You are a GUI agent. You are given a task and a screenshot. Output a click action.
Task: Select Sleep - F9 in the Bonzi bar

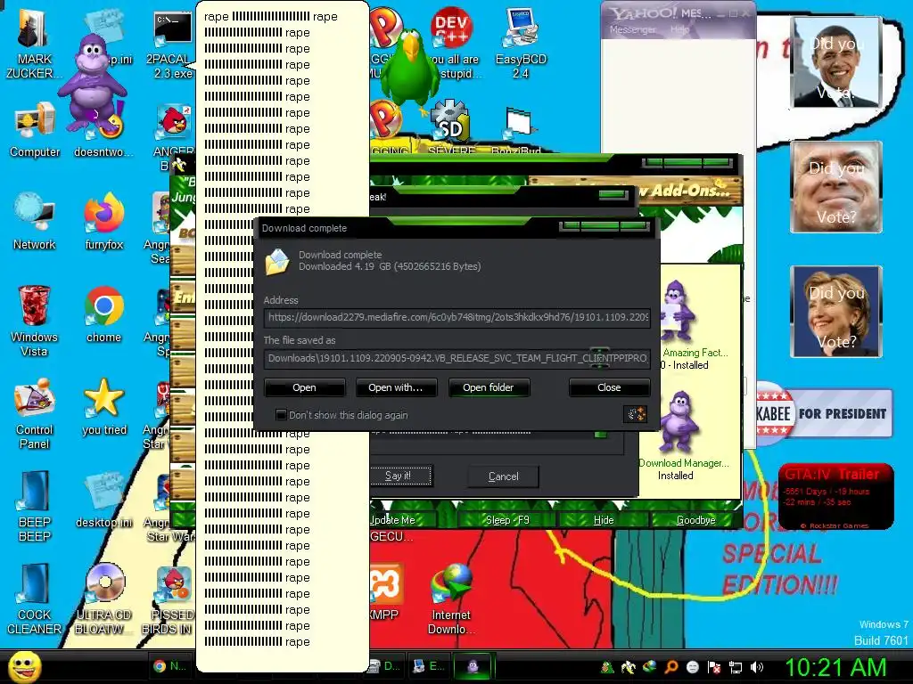(507, 520)
